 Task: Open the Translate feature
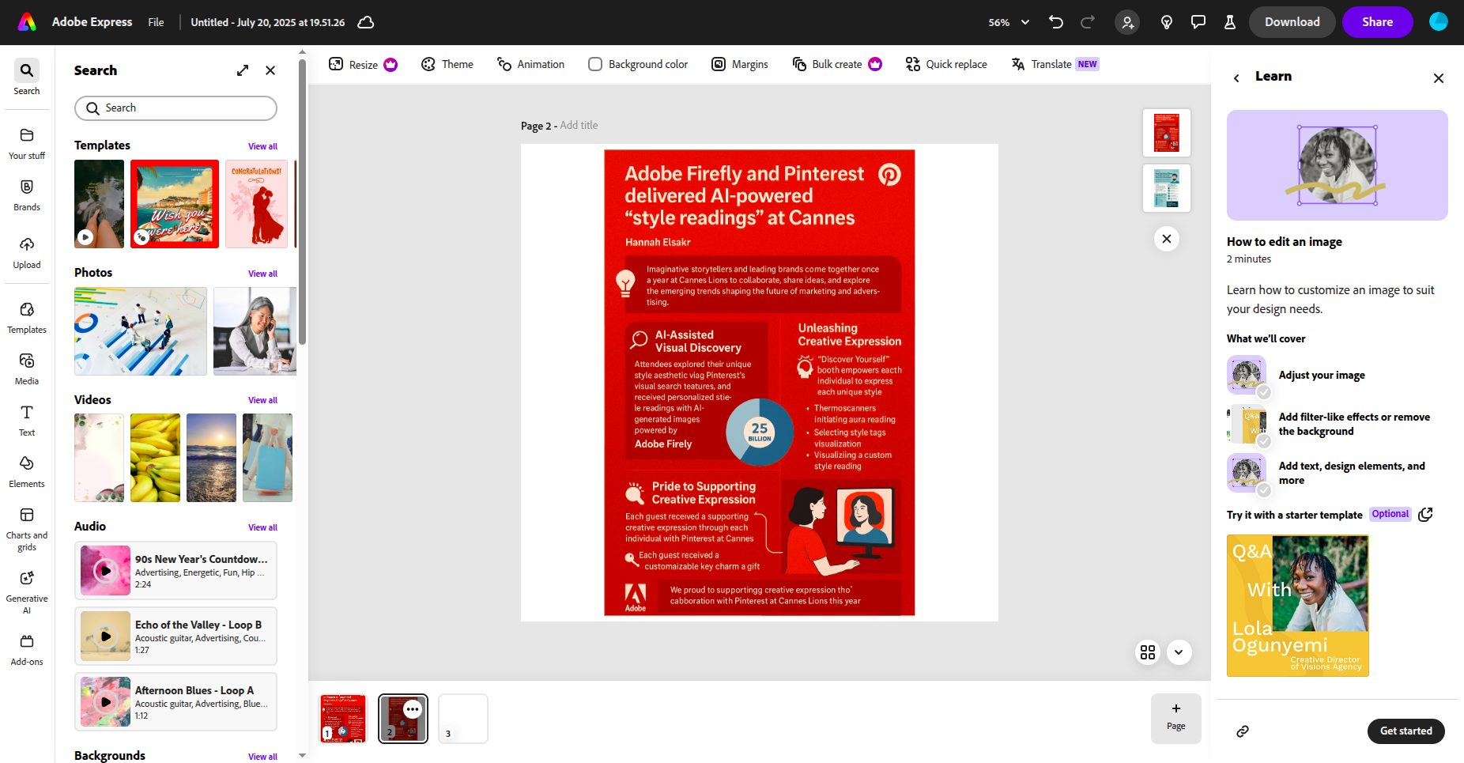click(1055, 64)
